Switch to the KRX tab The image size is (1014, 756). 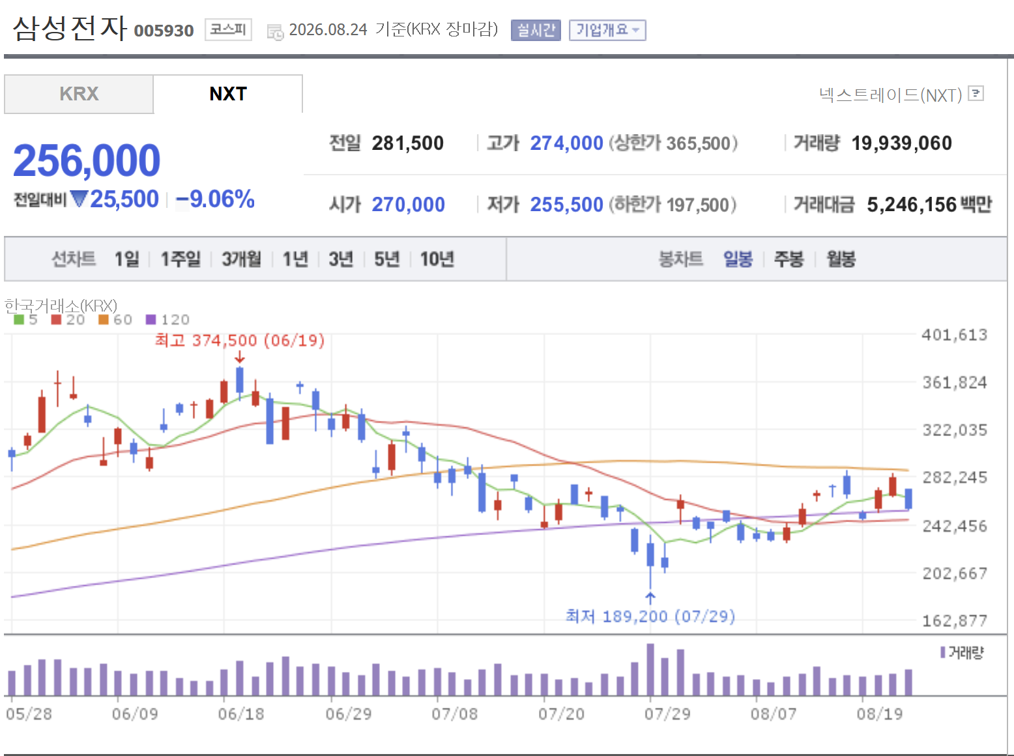coord(79,94)
